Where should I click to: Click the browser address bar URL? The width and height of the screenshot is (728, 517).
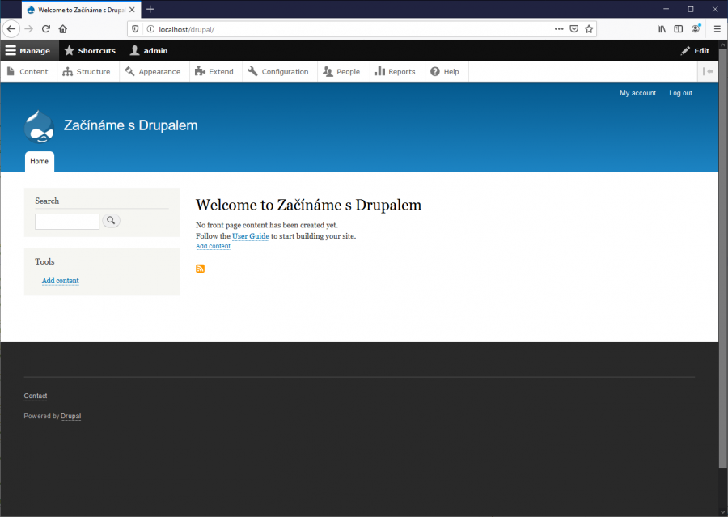click(x=187, y=29)
